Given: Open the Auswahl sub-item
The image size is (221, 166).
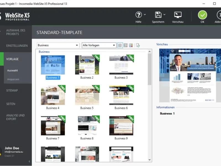Looking at the screenshot, I should (x=12, y=71).
